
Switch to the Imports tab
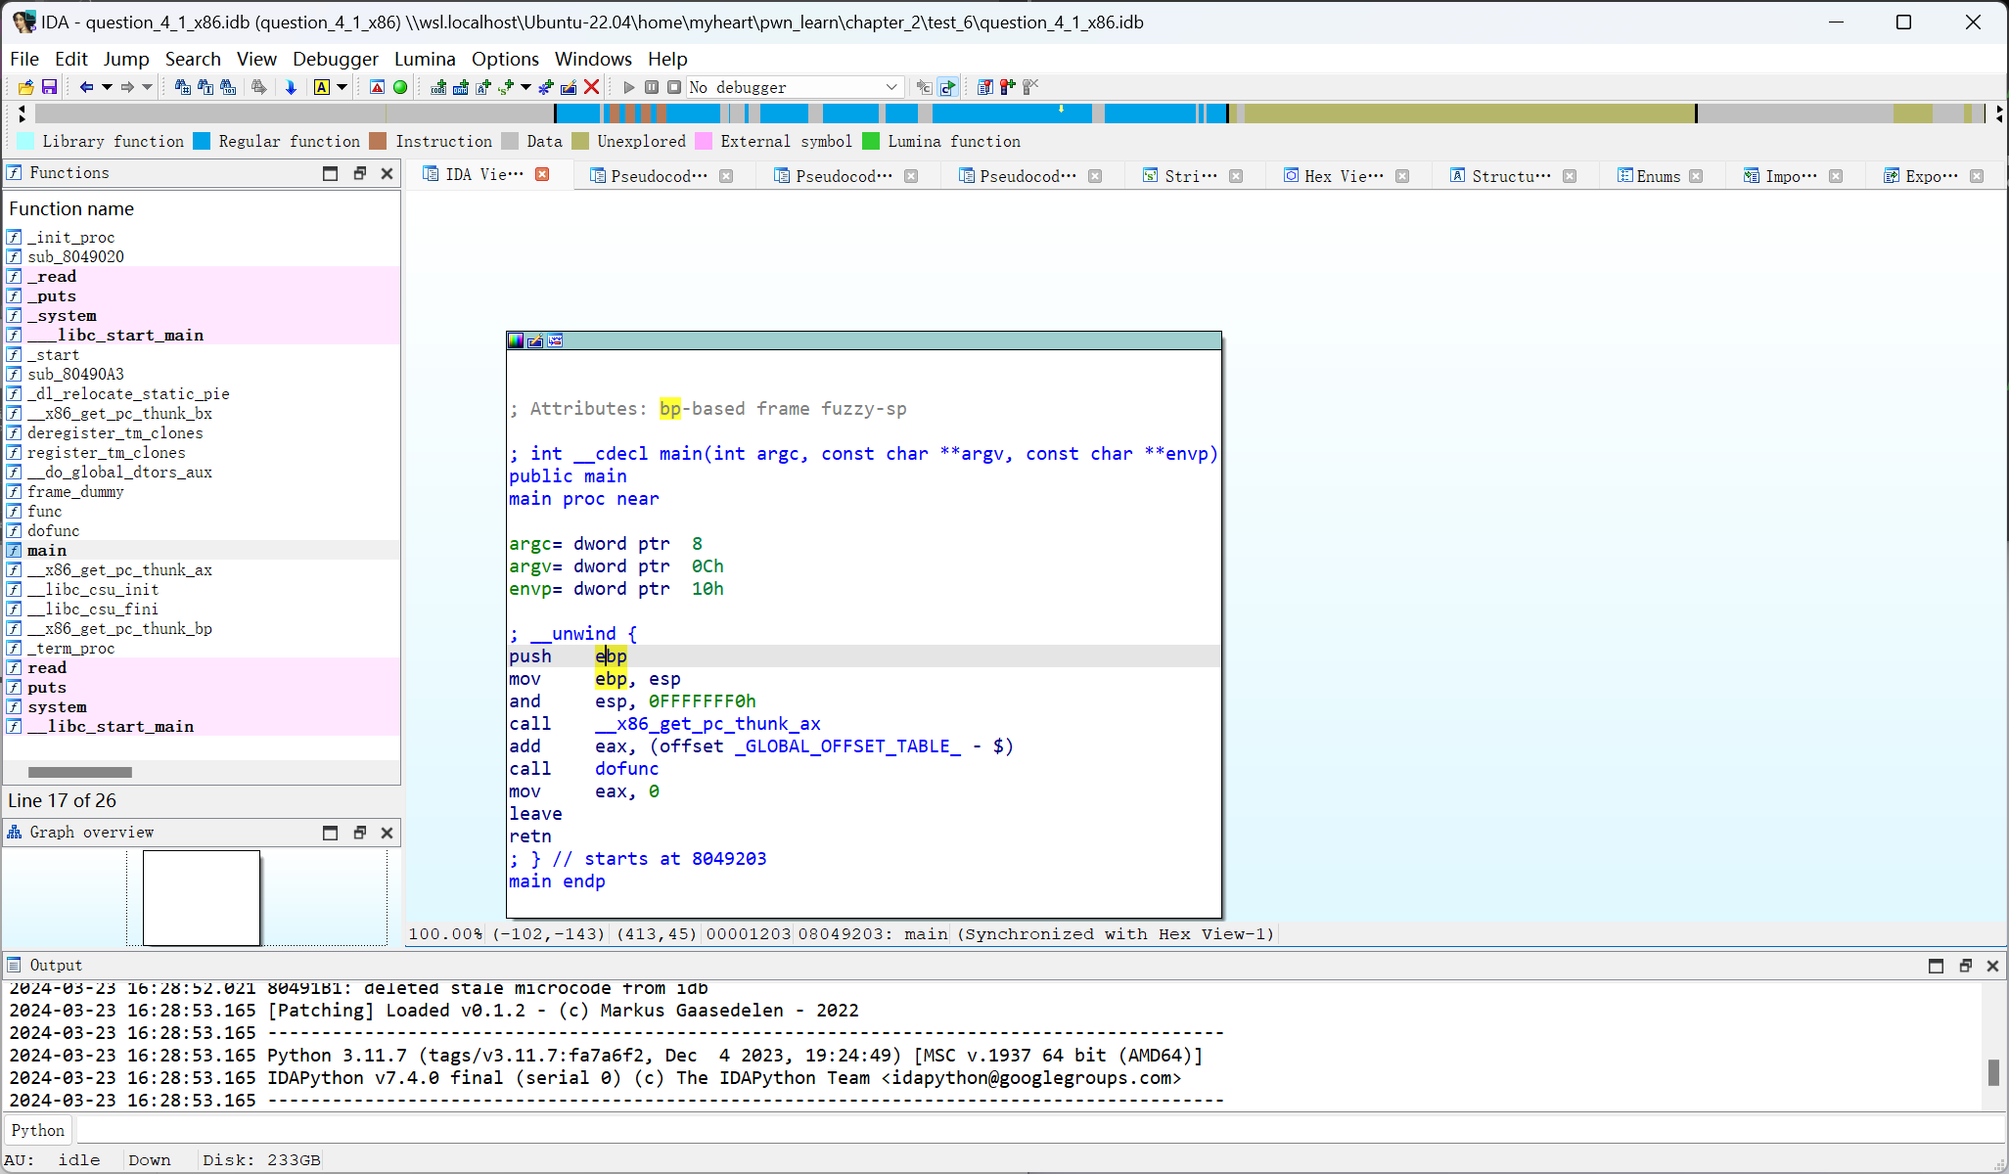(x=1790, y=175)
